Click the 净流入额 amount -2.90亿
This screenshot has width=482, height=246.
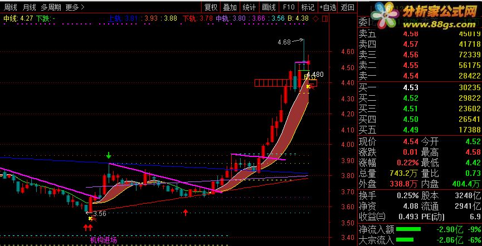click(451, 229)
